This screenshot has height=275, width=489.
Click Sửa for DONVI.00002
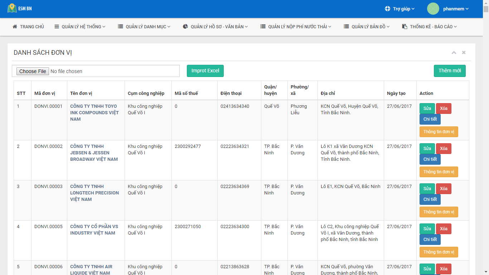427,149
